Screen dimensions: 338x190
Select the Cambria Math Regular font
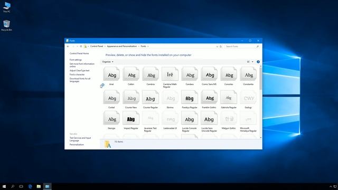coord(170,74)
